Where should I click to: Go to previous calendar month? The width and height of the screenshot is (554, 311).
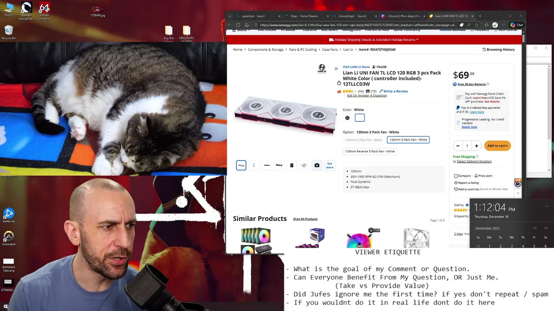535,228
